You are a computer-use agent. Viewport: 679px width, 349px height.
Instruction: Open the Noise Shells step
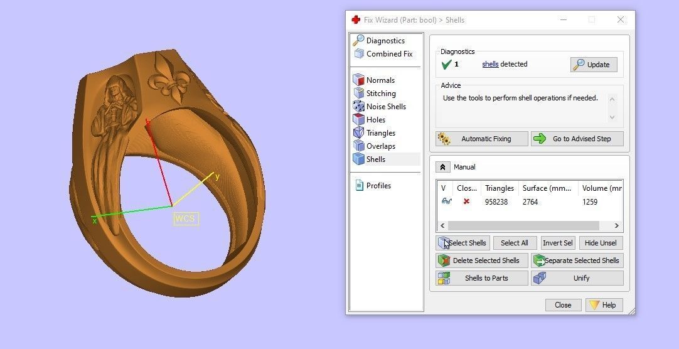point(386,107)
